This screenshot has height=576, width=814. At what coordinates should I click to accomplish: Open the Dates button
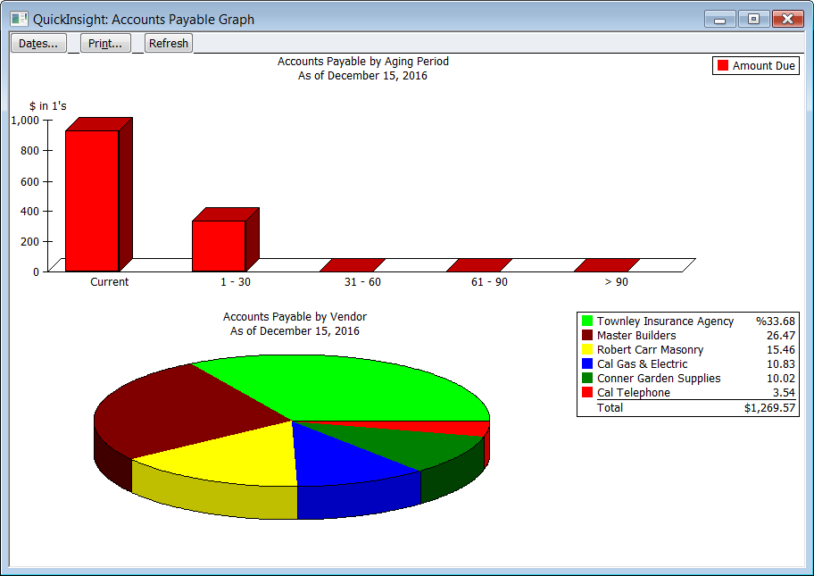[38, 43]
